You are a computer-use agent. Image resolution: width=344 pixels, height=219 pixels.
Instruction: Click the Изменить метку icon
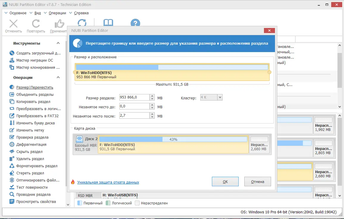12,130
